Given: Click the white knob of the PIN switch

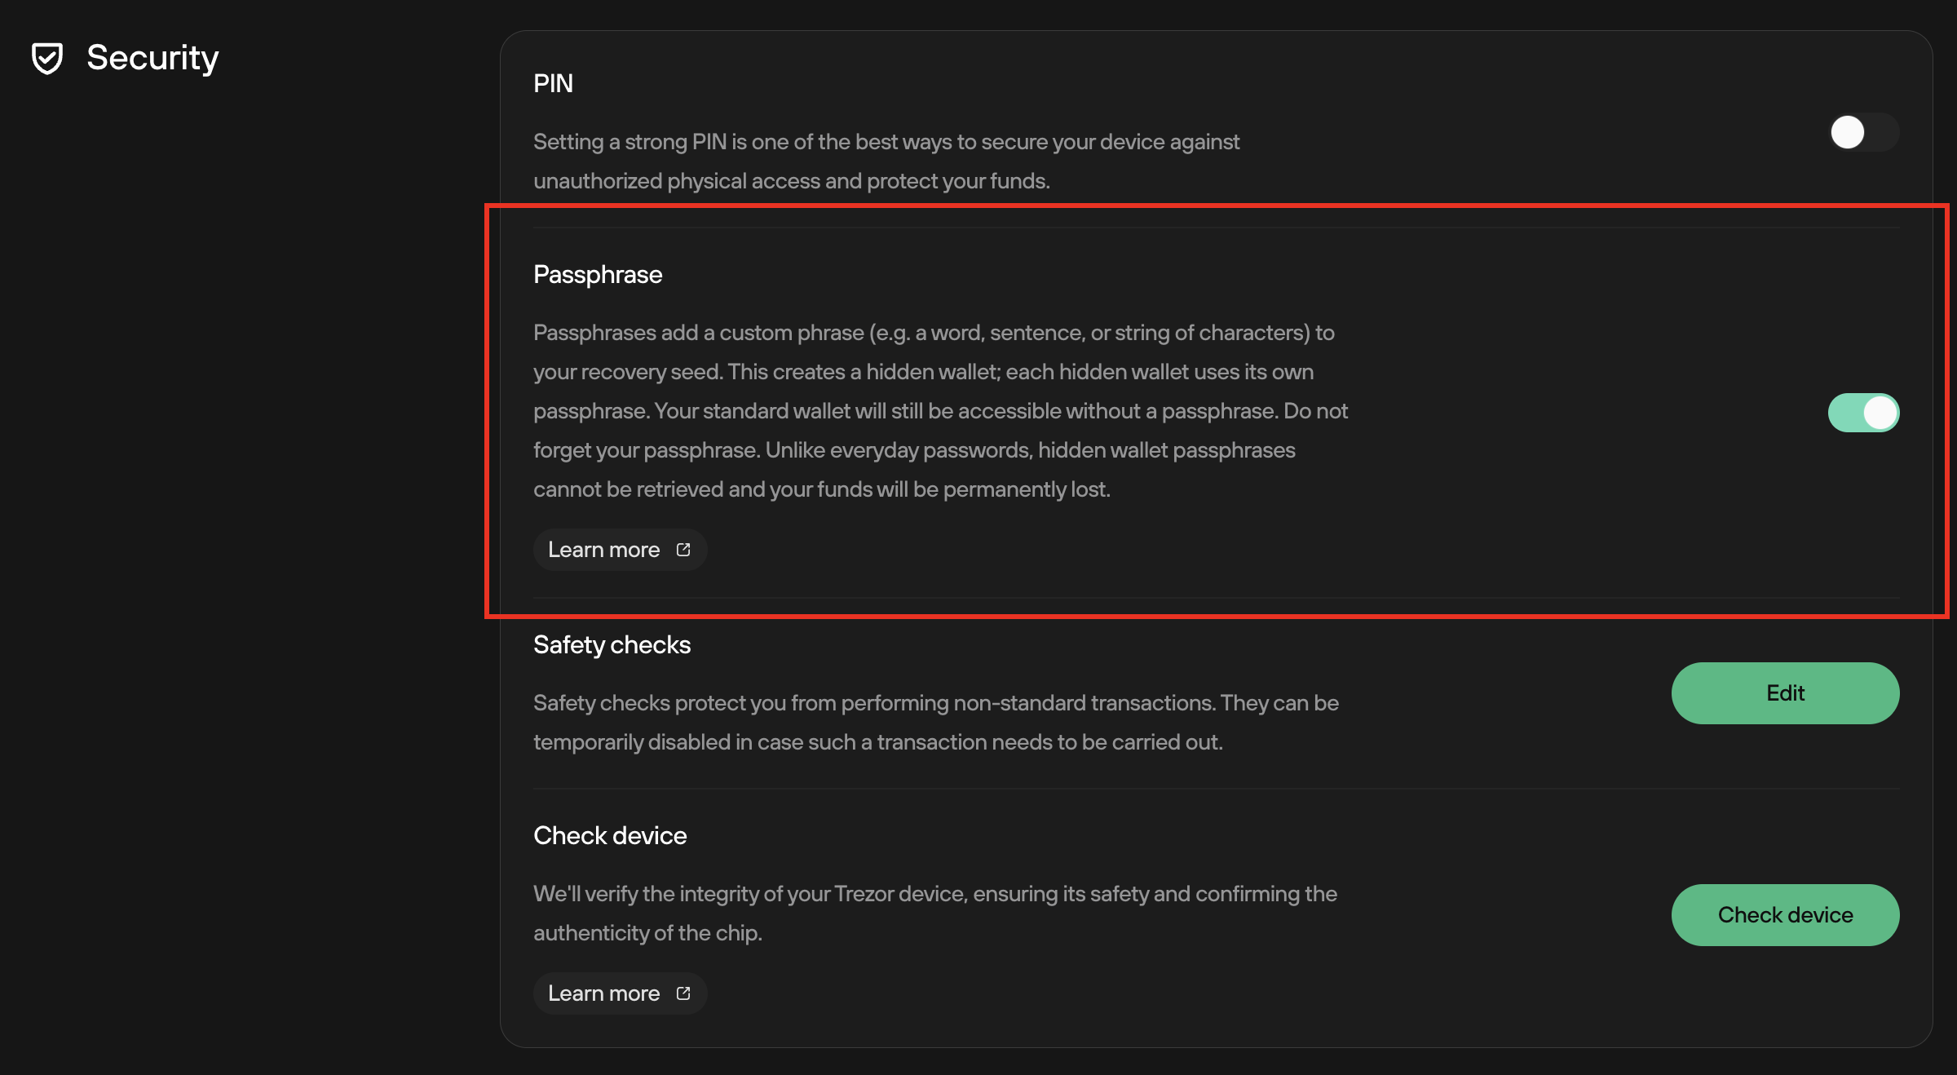Looking at the screenshot, I should (x=1847, y=131).
